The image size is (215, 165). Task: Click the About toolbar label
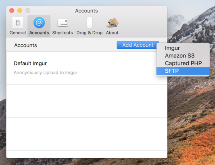(112, 33)
